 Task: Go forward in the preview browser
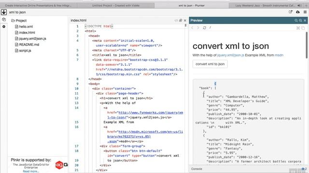coord(198,28)
